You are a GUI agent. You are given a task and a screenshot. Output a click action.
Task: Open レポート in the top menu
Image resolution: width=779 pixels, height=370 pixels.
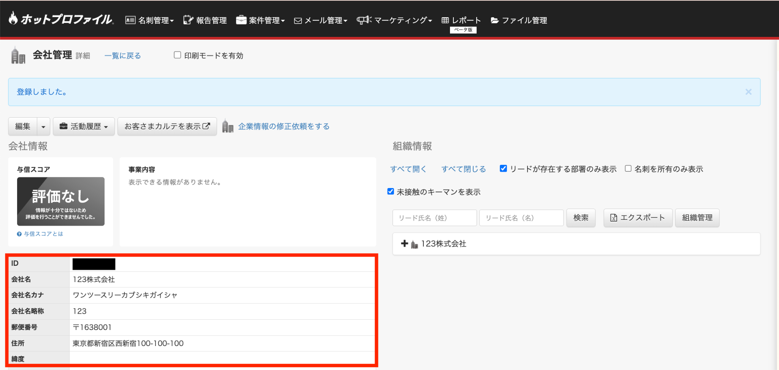(x=461, y=20)
